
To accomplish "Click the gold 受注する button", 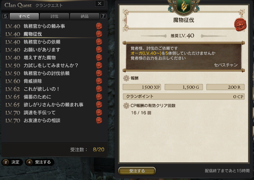I will pos(137,171).
